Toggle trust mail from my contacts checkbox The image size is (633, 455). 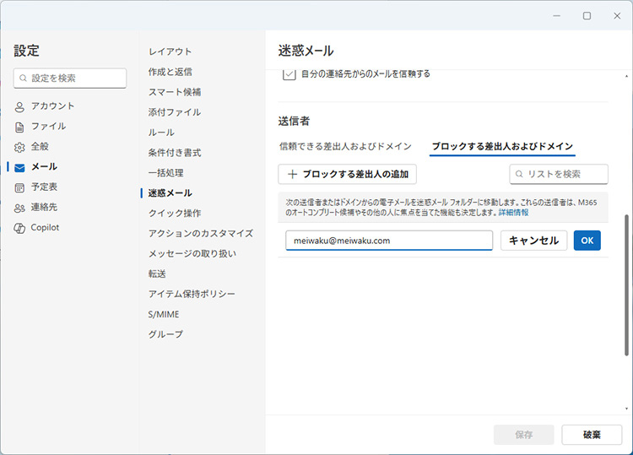coord(289,74)
